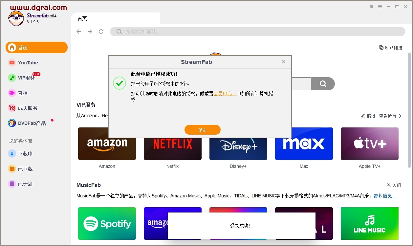Expand VIP services with 查看所有
413x246 pixels.
[x=388, y=116]
